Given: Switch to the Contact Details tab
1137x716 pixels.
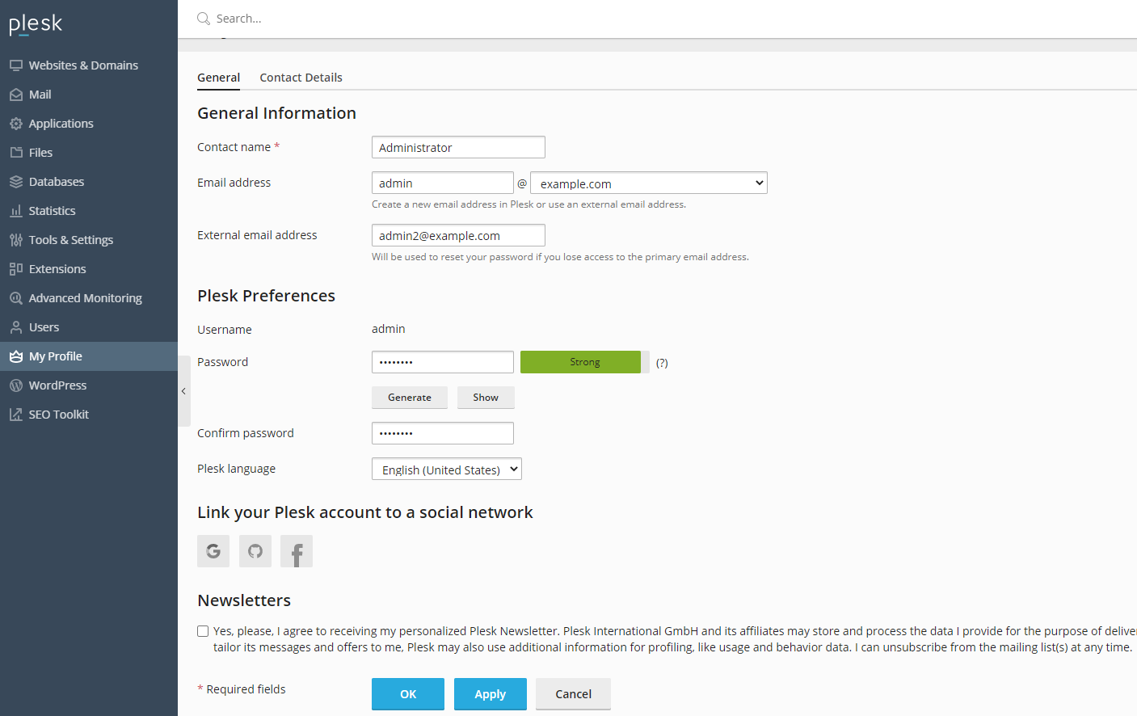Looking at the screenshot, I should coord(301,78).
